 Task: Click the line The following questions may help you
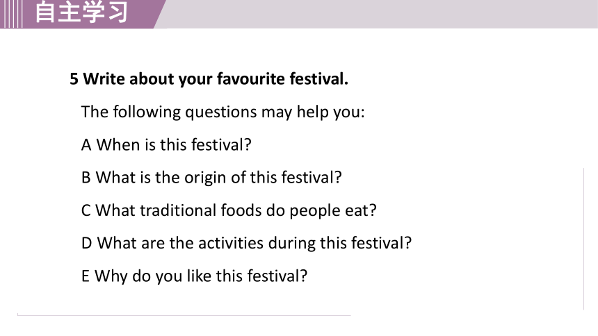[x=223, y=112]
